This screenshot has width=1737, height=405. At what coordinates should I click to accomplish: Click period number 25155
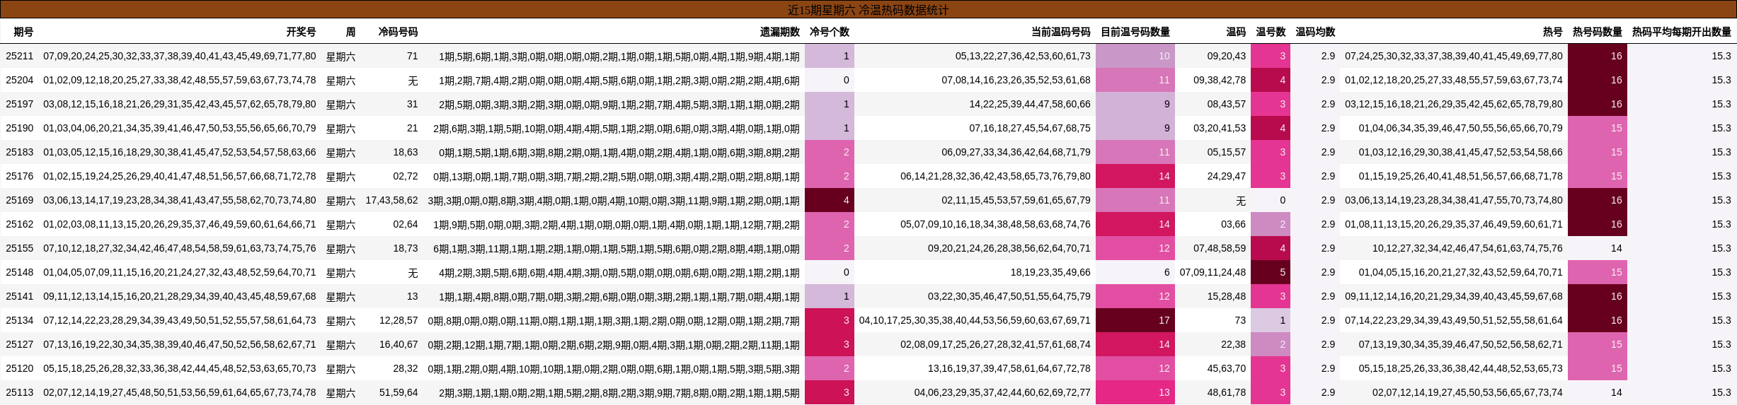[x=20, y=248]
